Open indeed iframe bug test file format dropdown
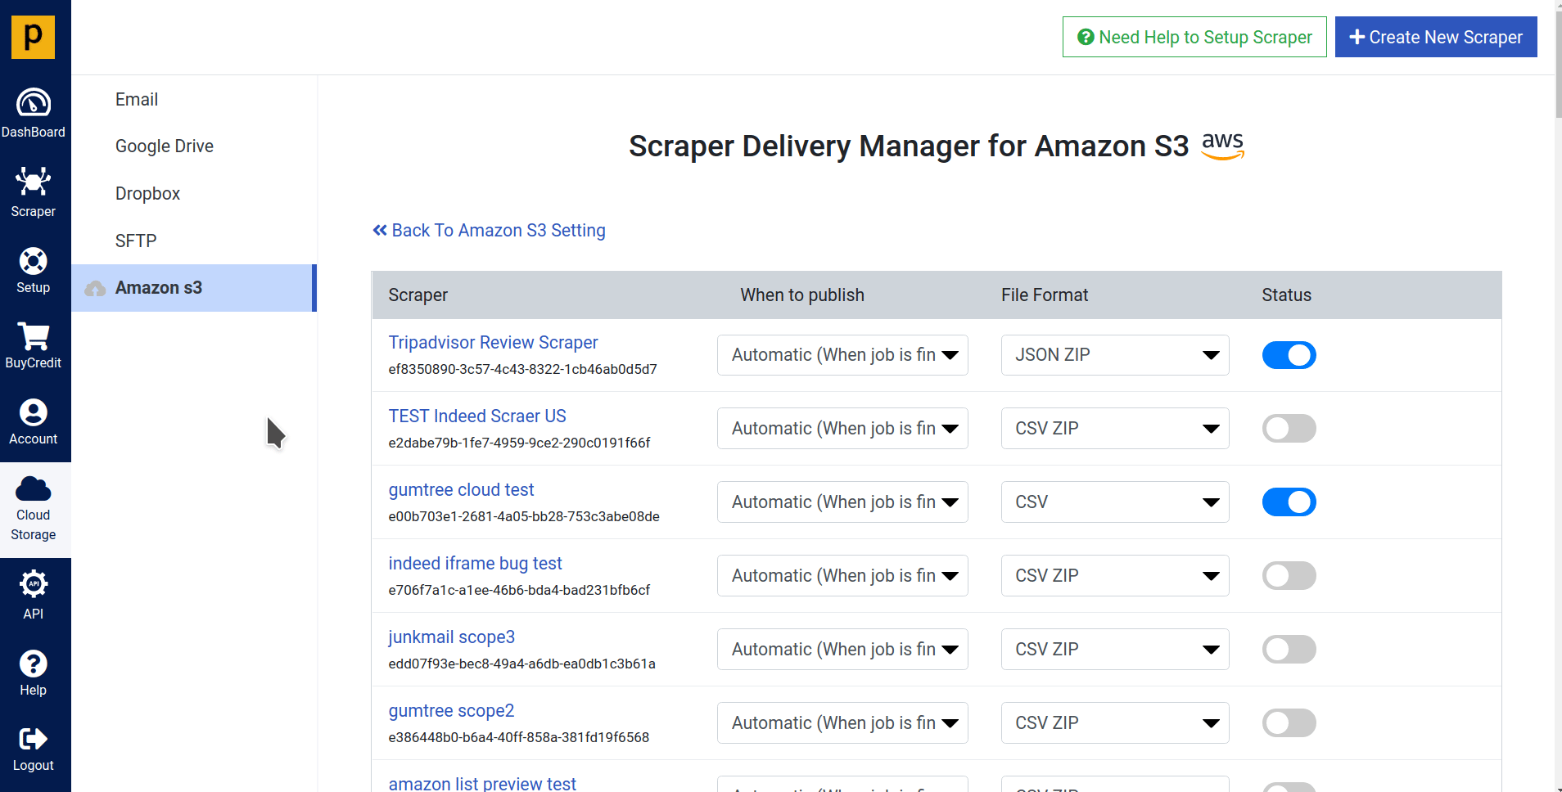Screen dimensions: 1562x792 (1114, 576)
